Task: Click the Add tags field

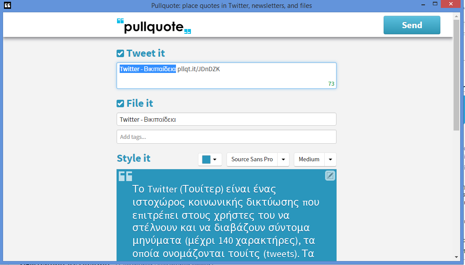Action: tap(226, 137)
